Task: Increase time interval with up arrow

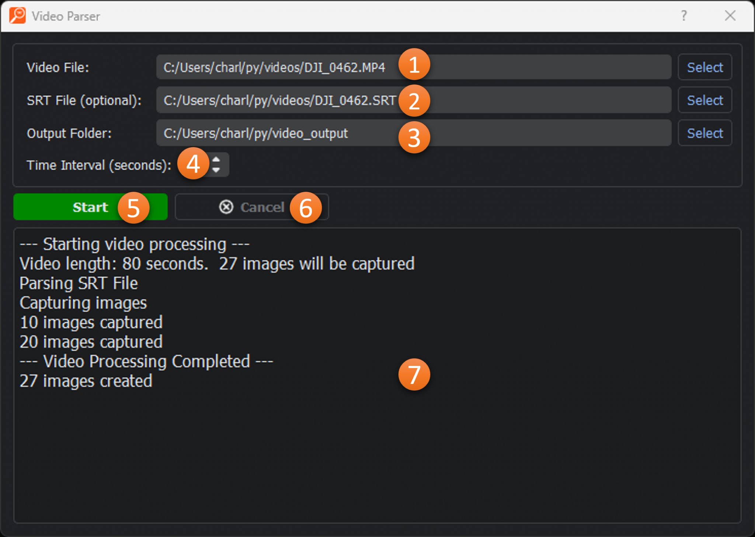Action: click(216, 160)
